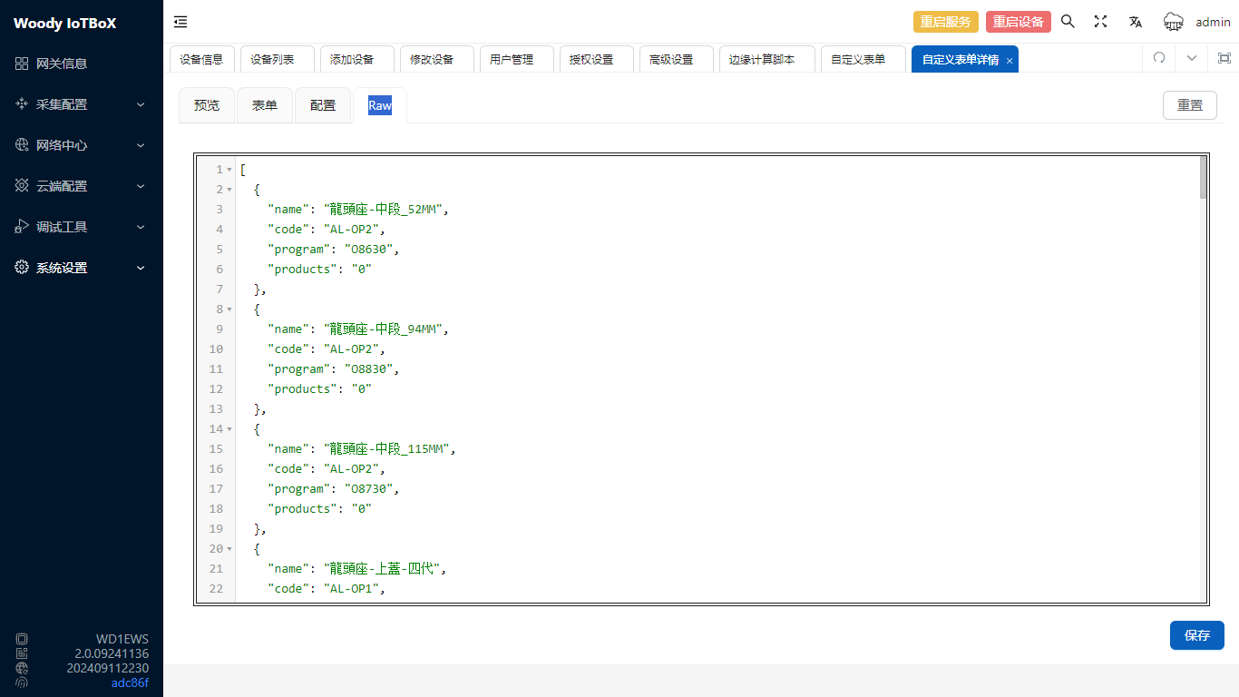This screenshot has width=1239, height=697.
Task: Close the 自定义表单详情 tab
Action: point(1010,61)
